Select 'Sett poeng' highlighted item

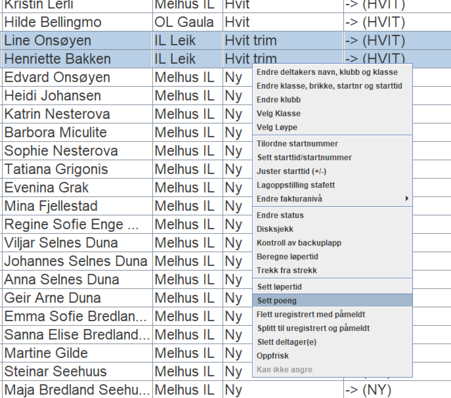[277, 300]
